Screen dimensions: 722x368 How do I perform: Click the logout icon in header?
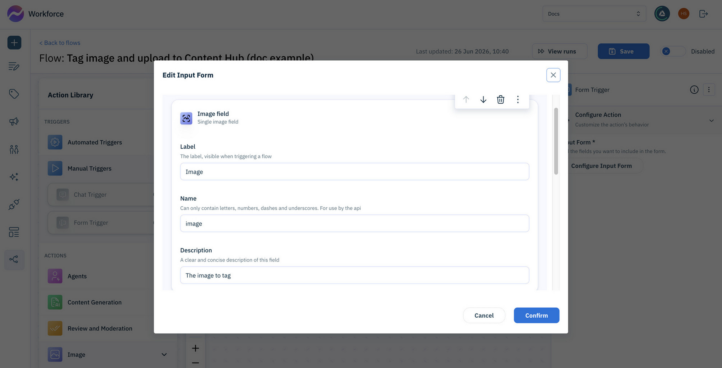[x=704, y=14]
